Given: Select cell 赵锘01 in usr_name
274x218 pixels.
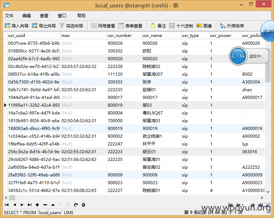Looking at the screenshot, I should (161, 89).
